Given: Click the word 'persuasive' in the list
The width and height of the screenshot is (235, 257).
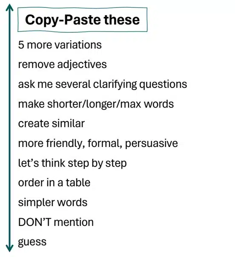Looking at the screenshot, I should (152, 144).
